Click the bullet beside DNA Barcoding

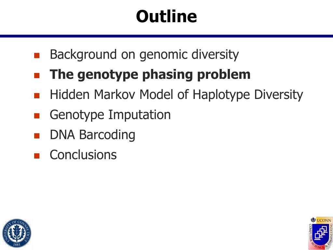tap(37, 136)
